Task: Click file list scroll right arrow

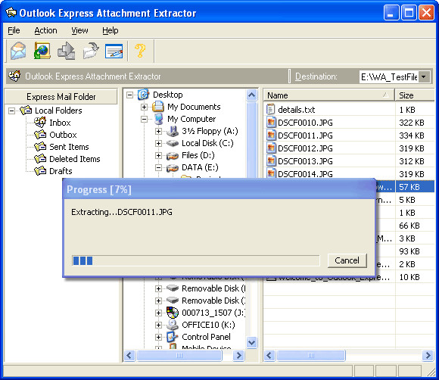Action: click(x=428, y=356)
